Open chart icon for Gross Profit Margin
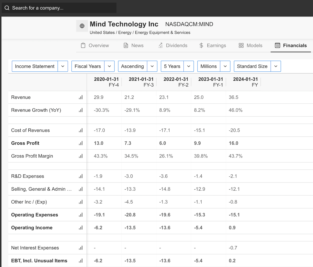This screenshot has height=267, width=313. pyautogui.click(x=81, y=156)
